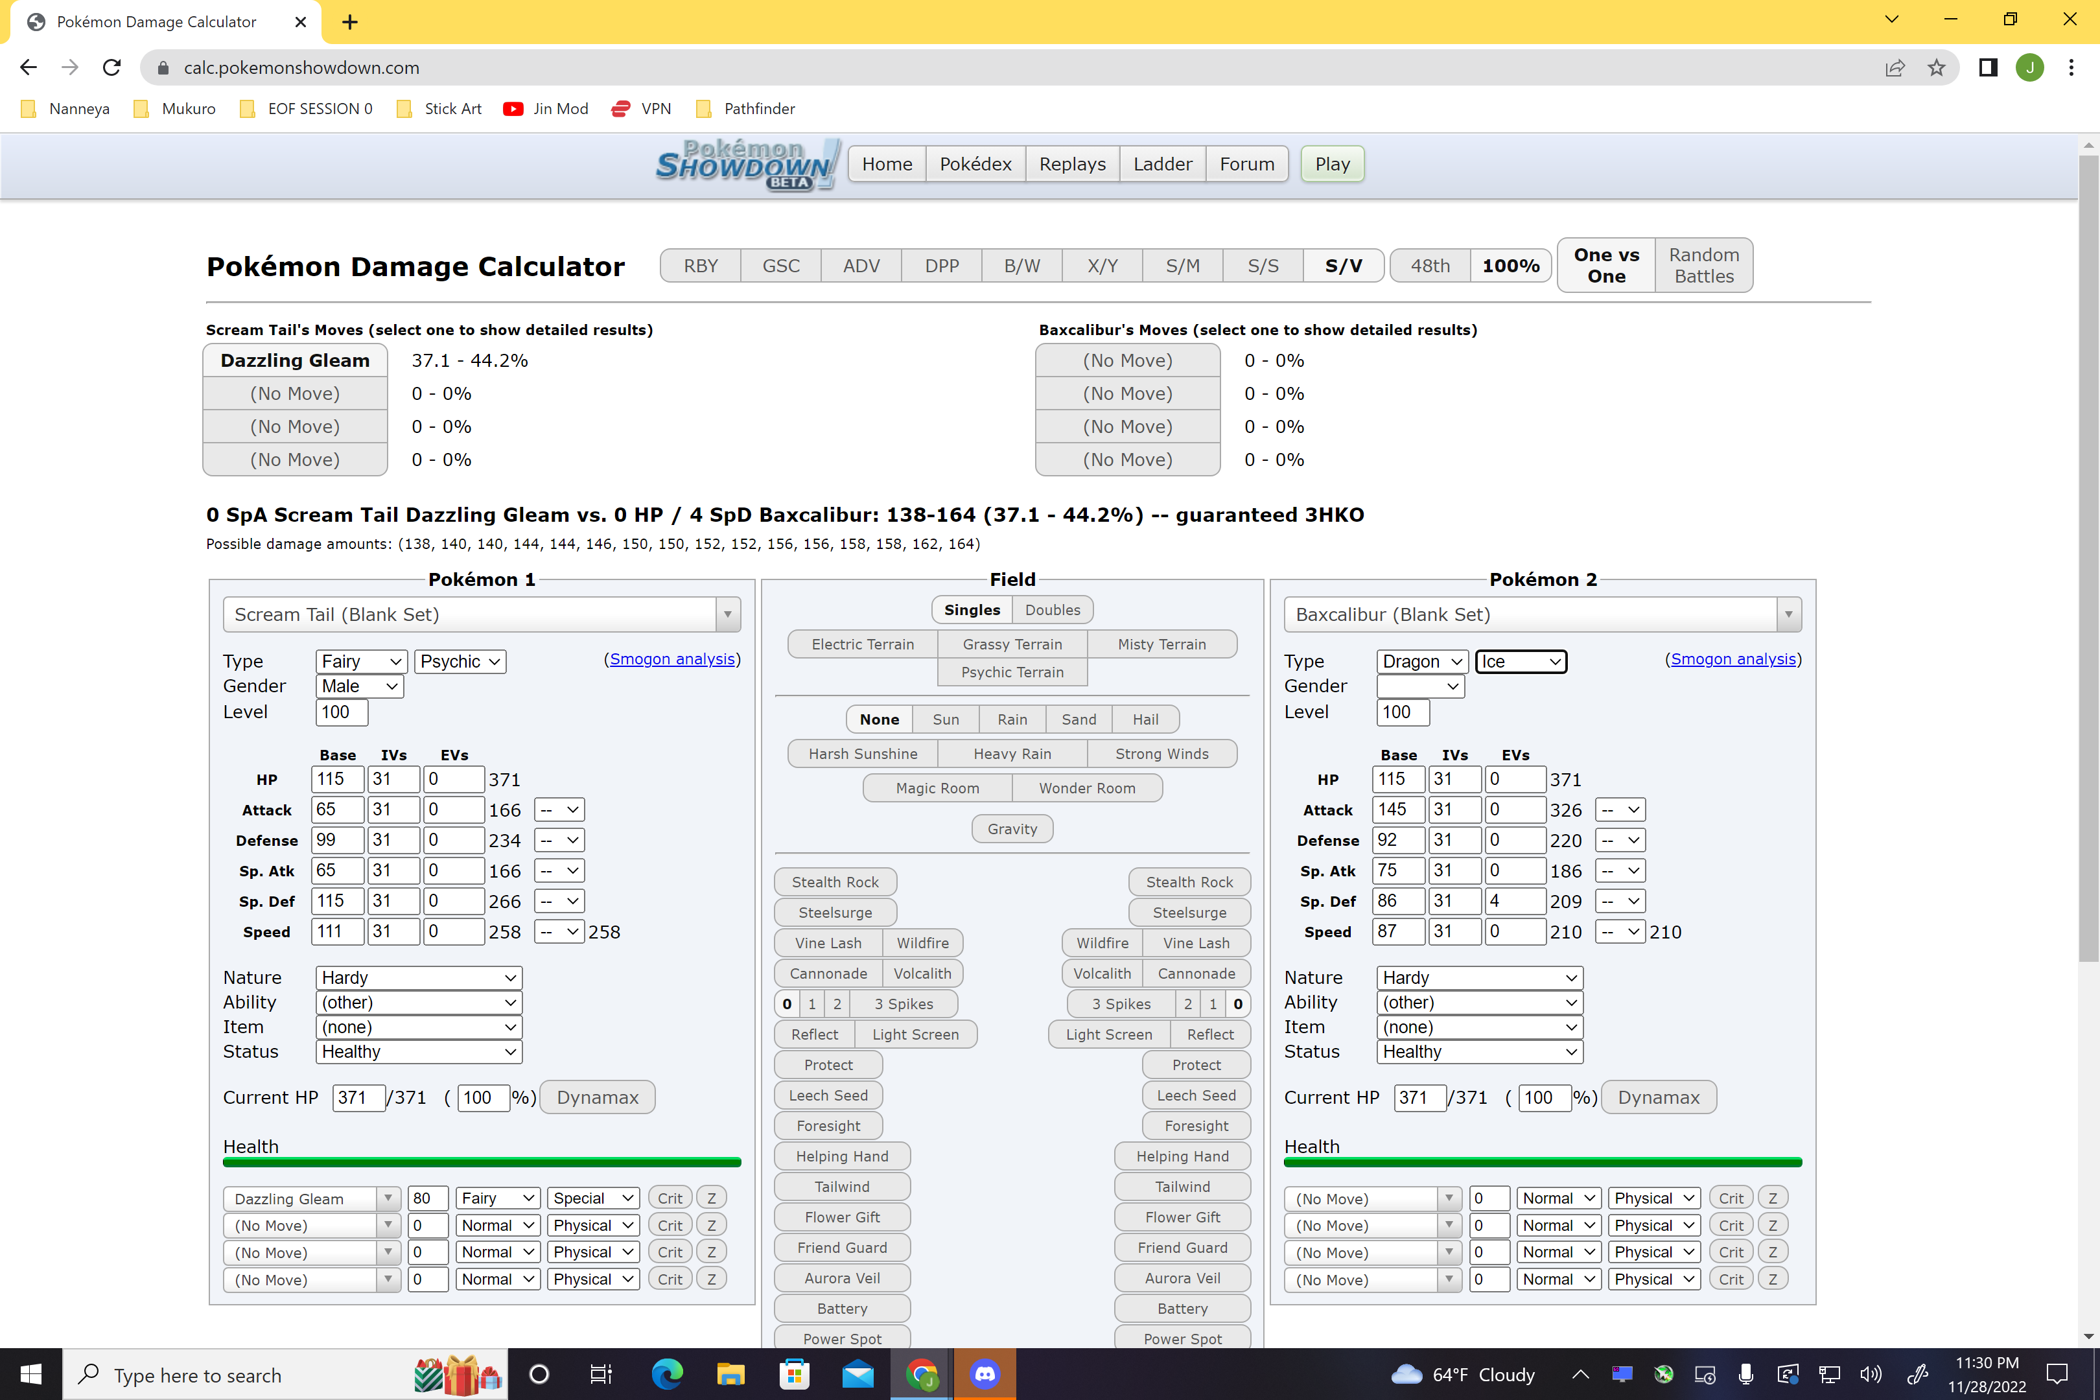Image resolution: width=2100 pixels, height=1400 pixels.
Task: Click the 48th notation button
Action: click(1429, 265)
